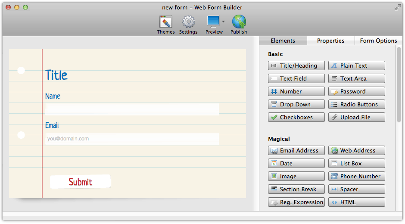The width and height of the screenshot is (405, 224).
Task: Add a Drop Down element
Action: (296, 104)
